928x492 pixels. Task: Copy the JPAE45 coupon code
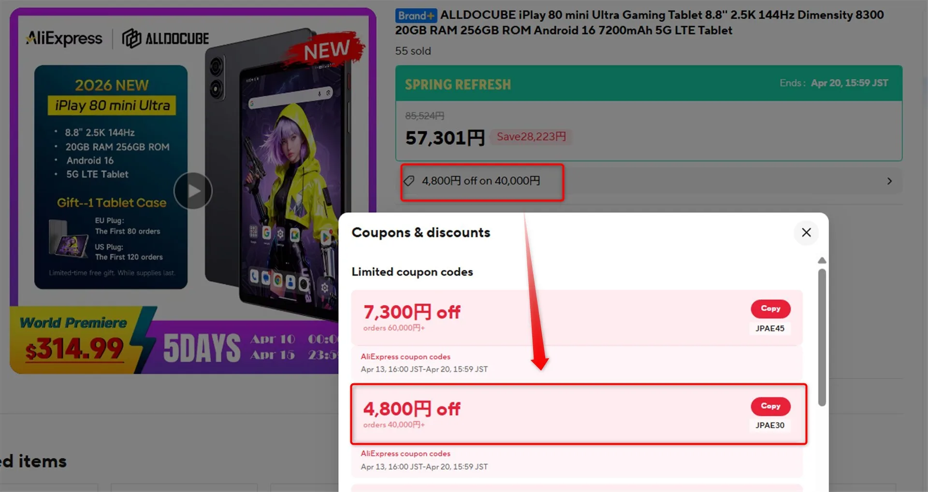coord(770,309)
